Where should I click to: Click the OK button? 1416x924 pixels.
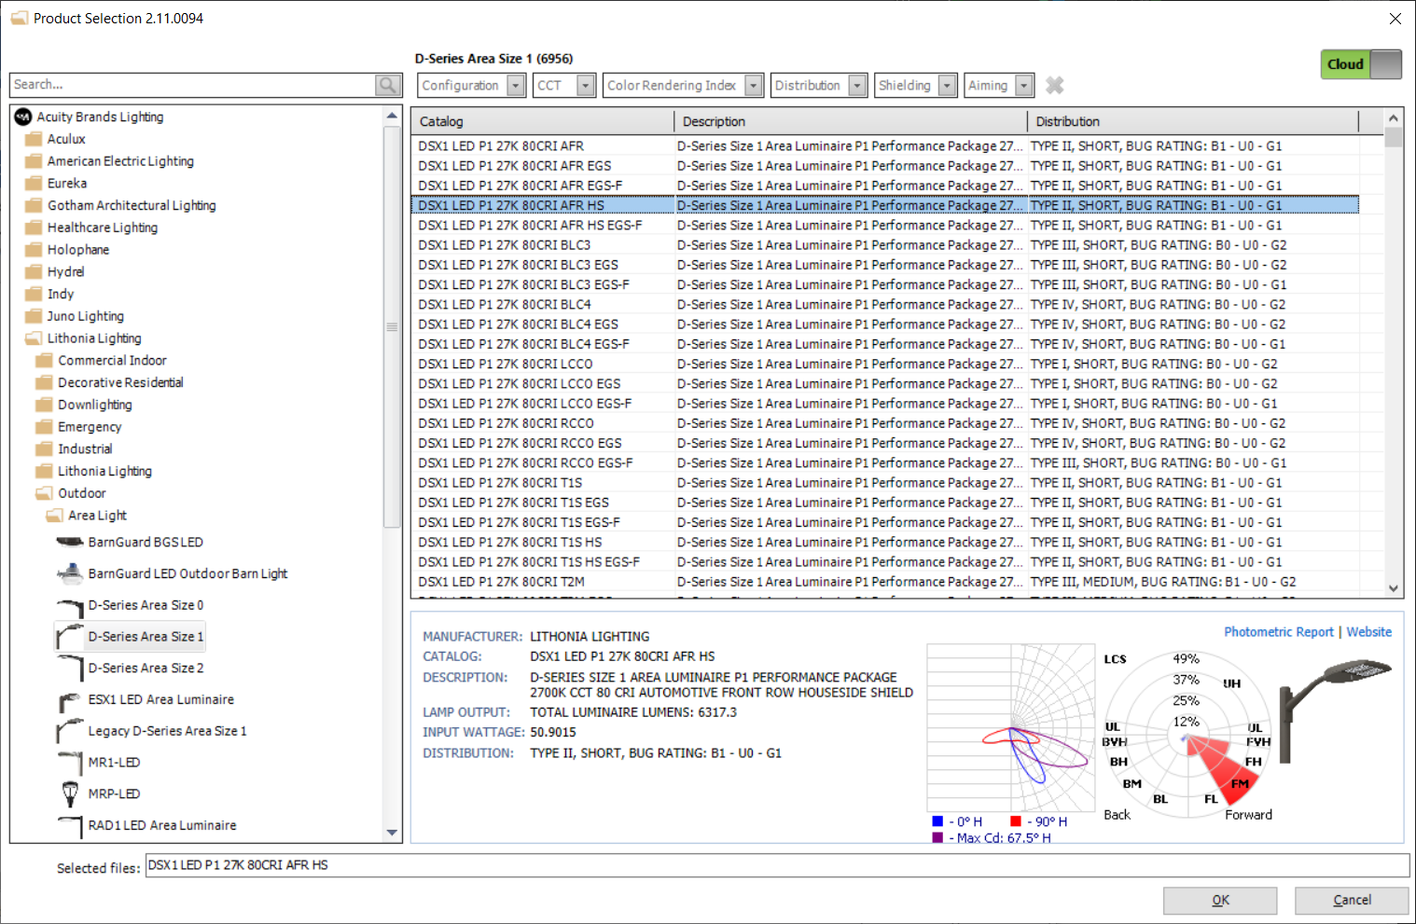[x=1220, y=901]
